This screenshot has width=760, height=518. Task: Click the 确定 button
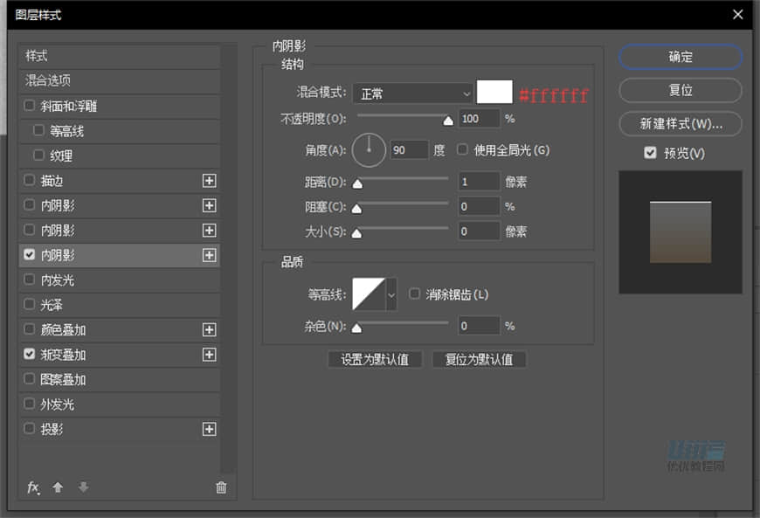point(680,58)
